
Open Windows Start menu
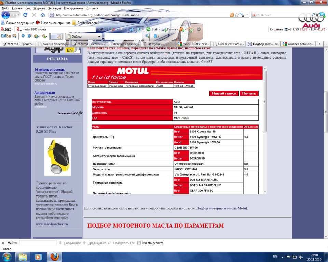tap(6, 257)
